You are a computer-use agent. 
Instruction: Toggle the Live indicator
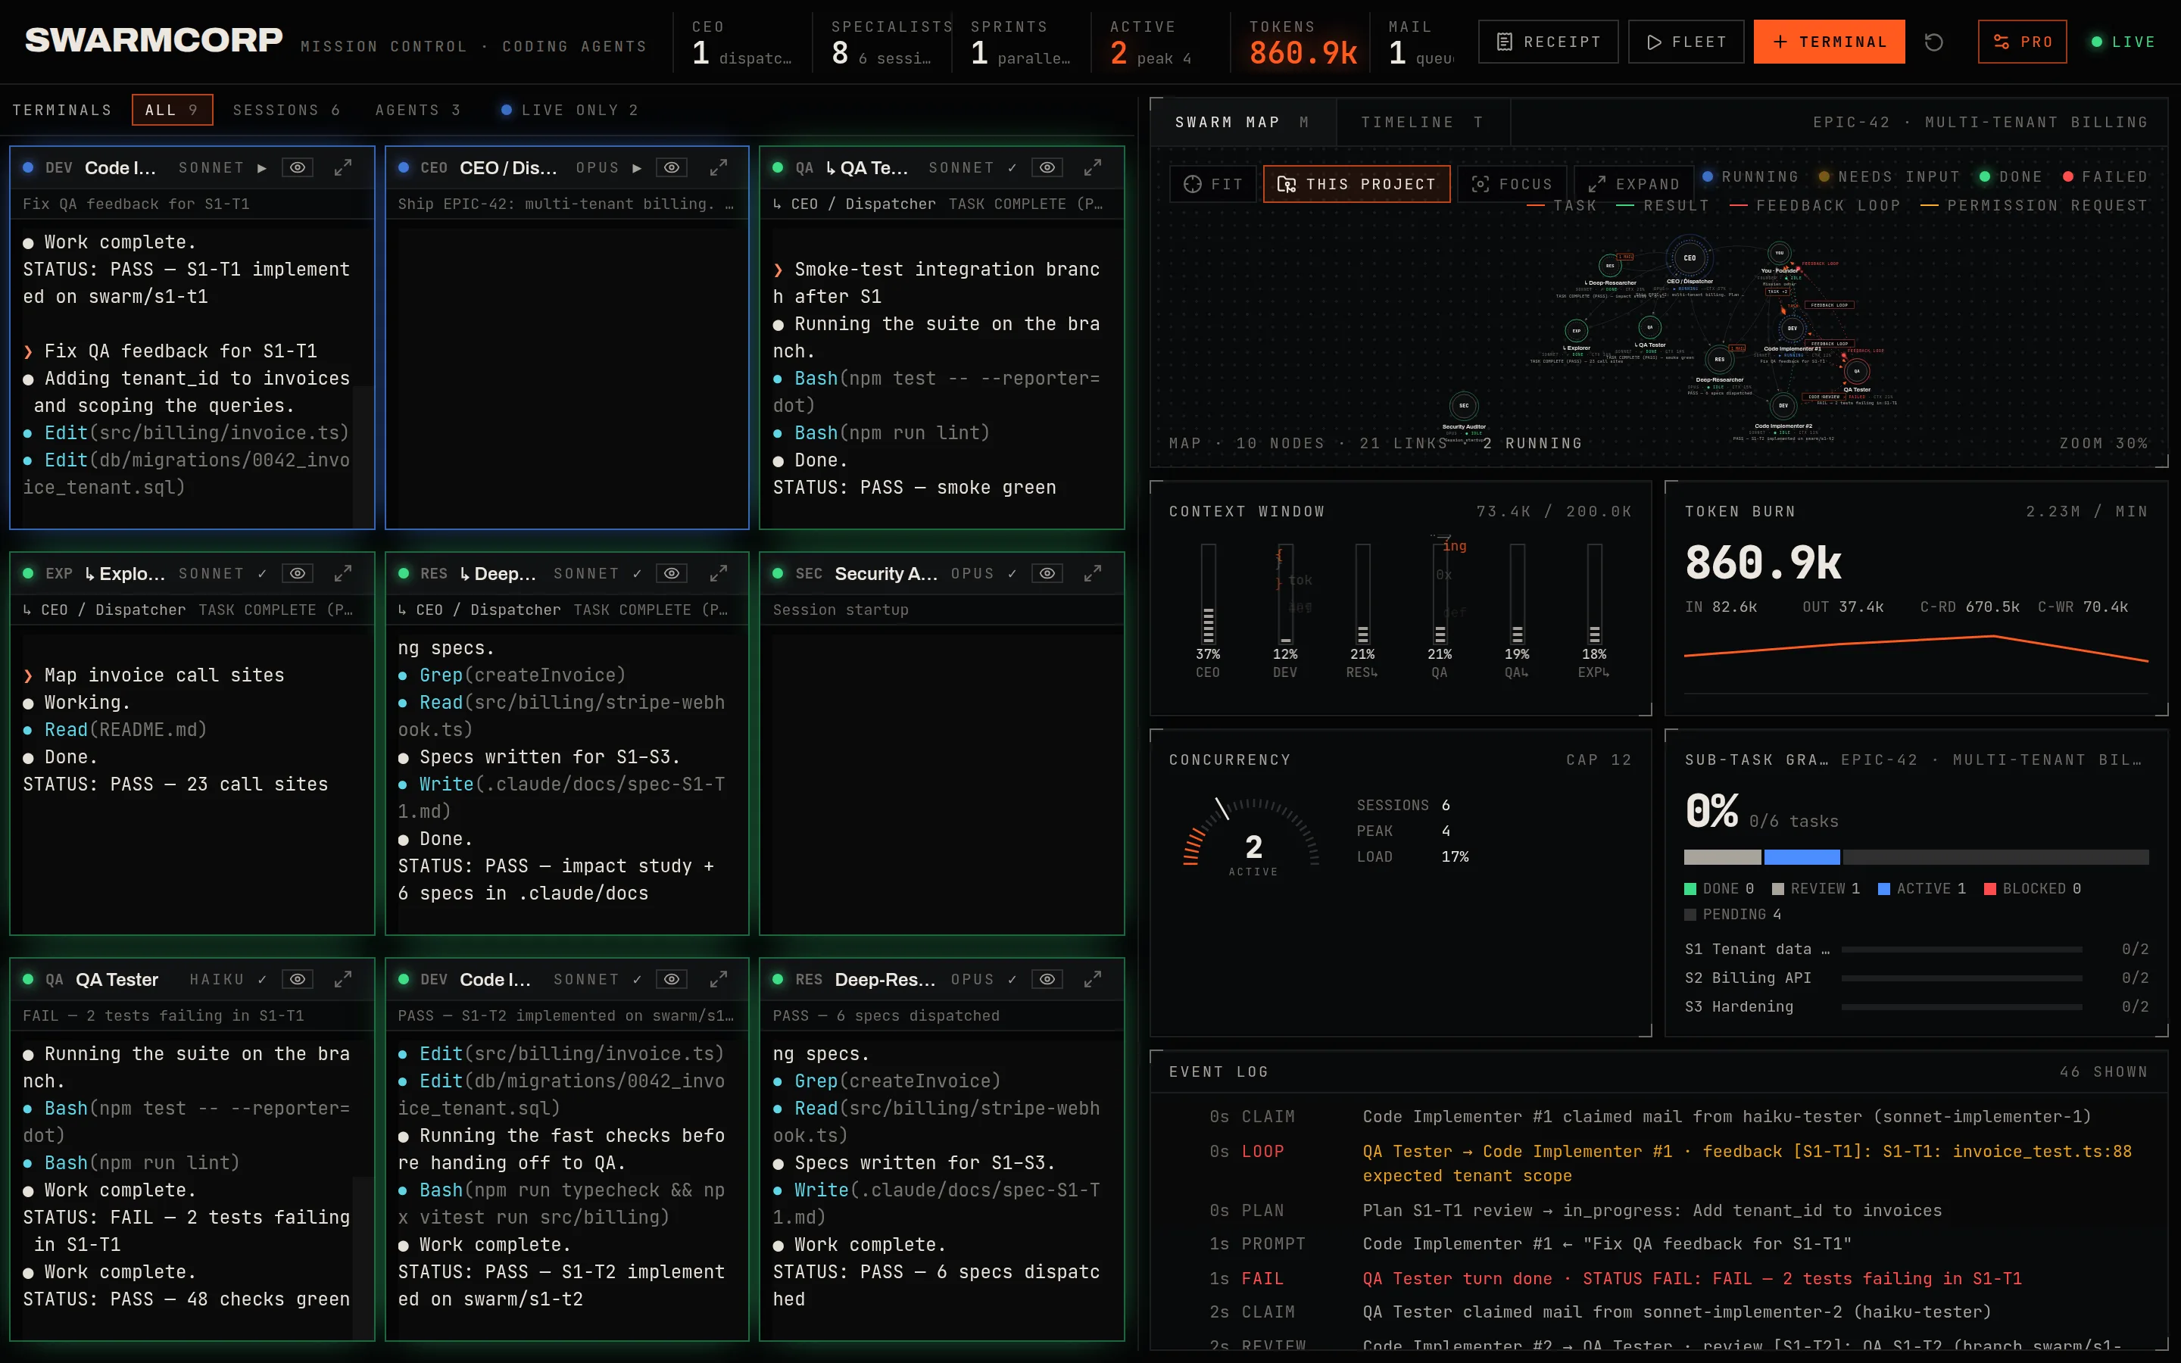point(2123,42)
